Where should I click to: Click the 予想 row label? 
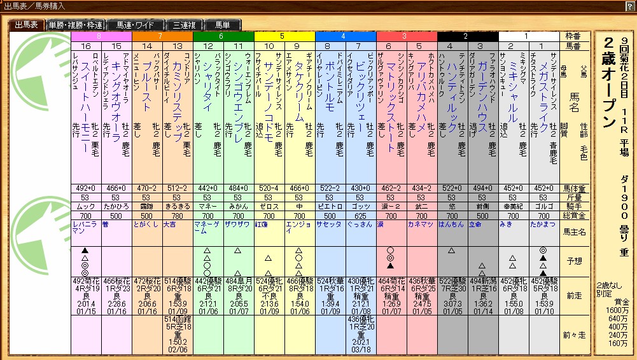click(575, 261)
